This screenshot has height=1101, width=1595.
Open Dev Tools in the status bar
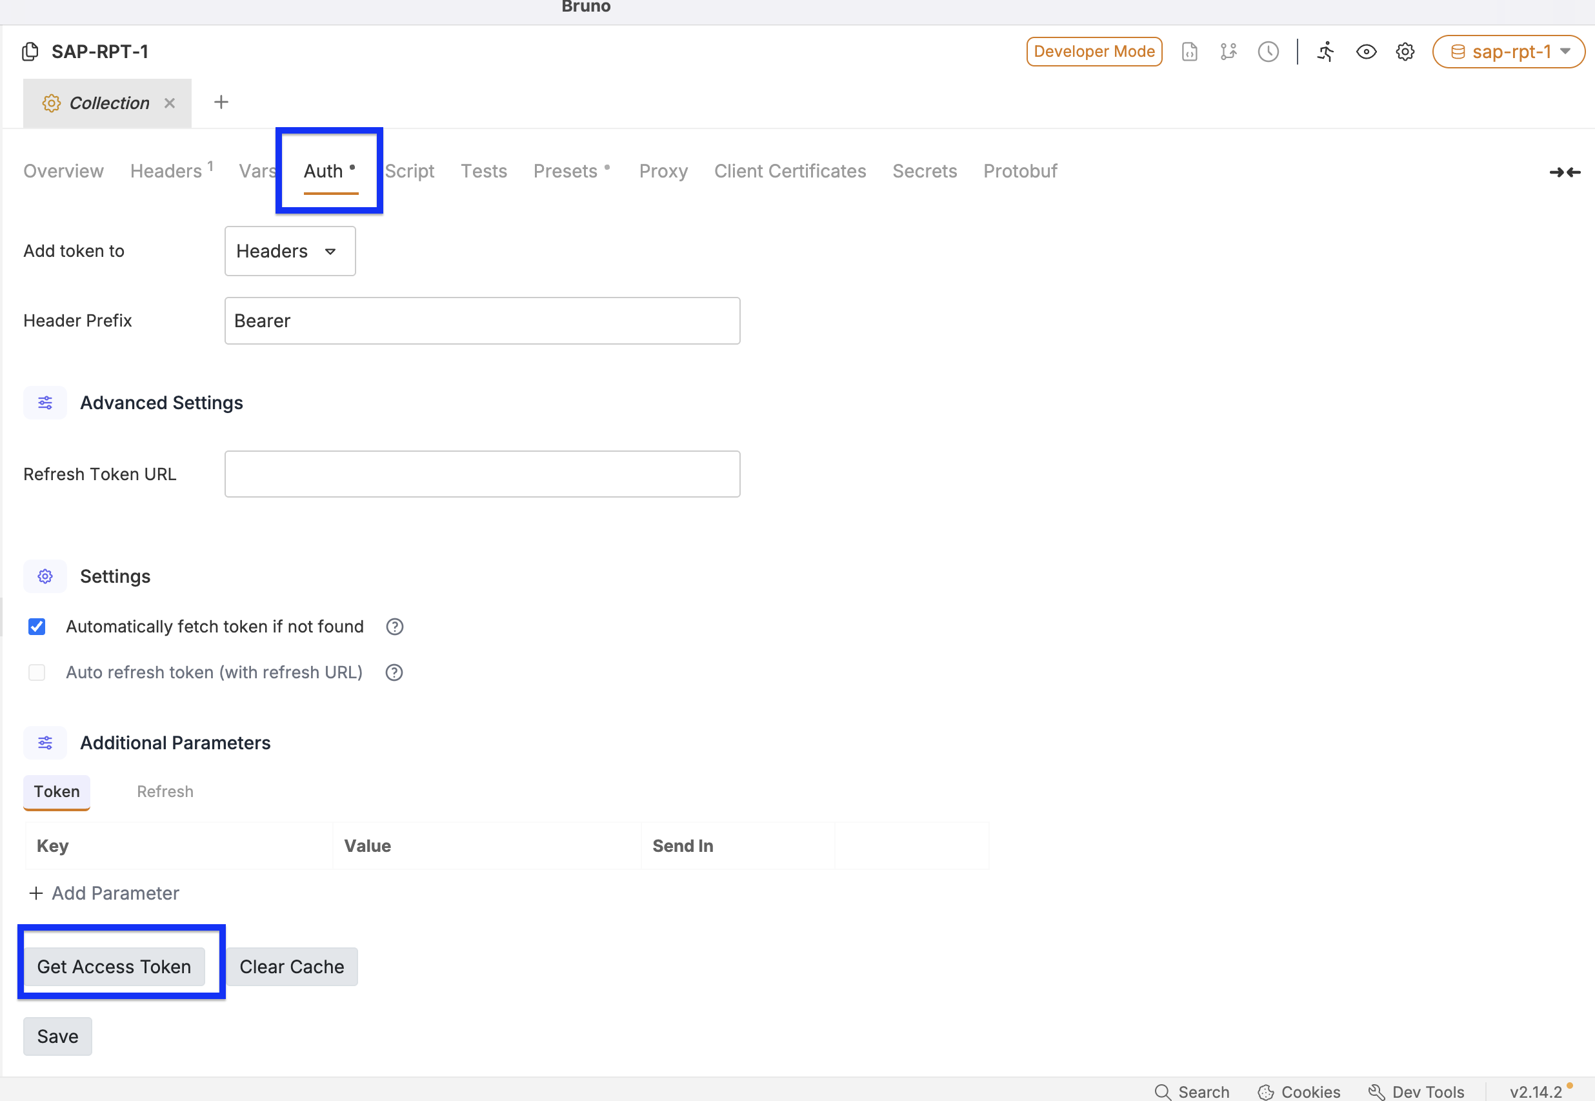point(1416,1091)
